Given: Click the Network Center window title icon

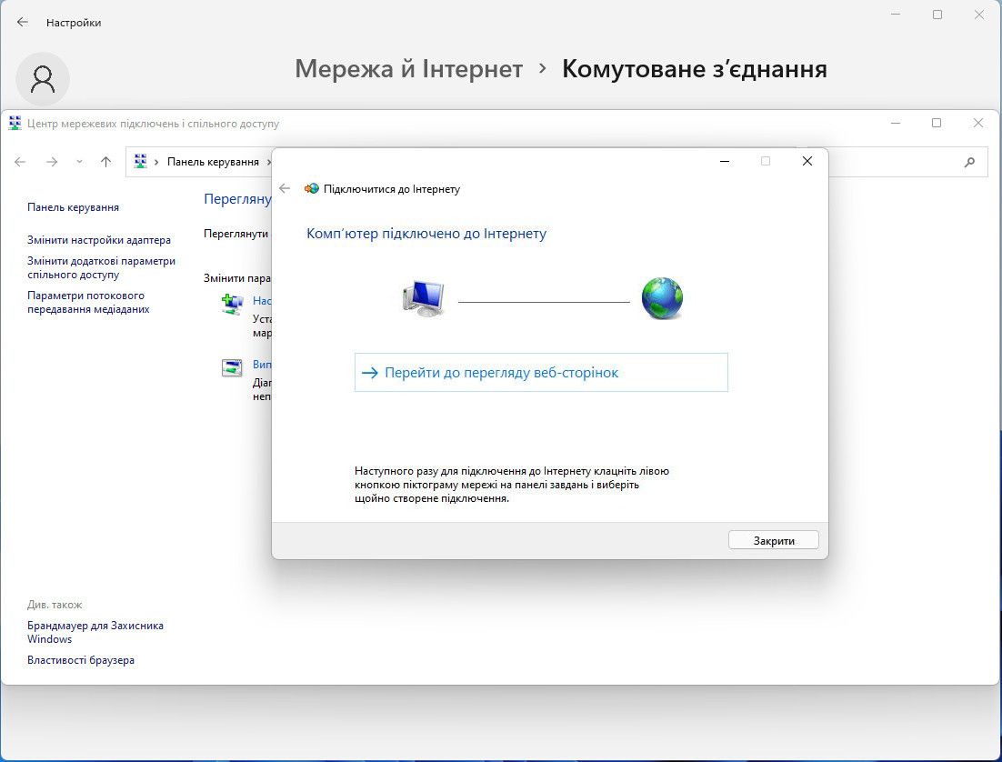Looking at the screenshot, I should click(15, 124).
